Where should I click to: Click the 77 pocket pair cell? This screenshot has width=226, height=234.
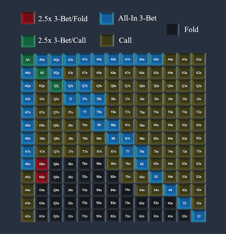point(128,152)
